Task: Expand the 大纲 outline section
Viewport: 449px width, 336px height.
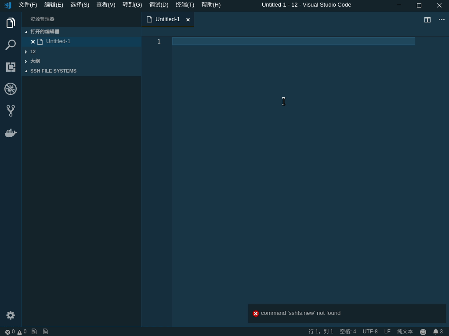Action: [81, 61]
